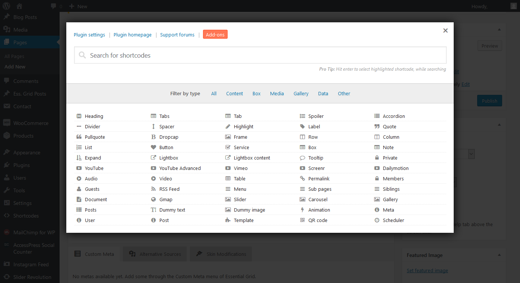The height and width of the screenshot is (283, 520).
Task: Open the Plugin settings link
Action: (89, 35)
